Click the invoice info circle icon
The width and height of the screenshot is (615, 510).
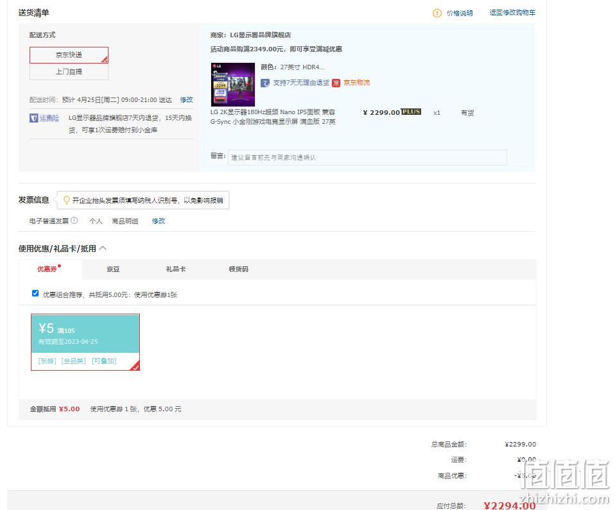[x=74, y=221]
